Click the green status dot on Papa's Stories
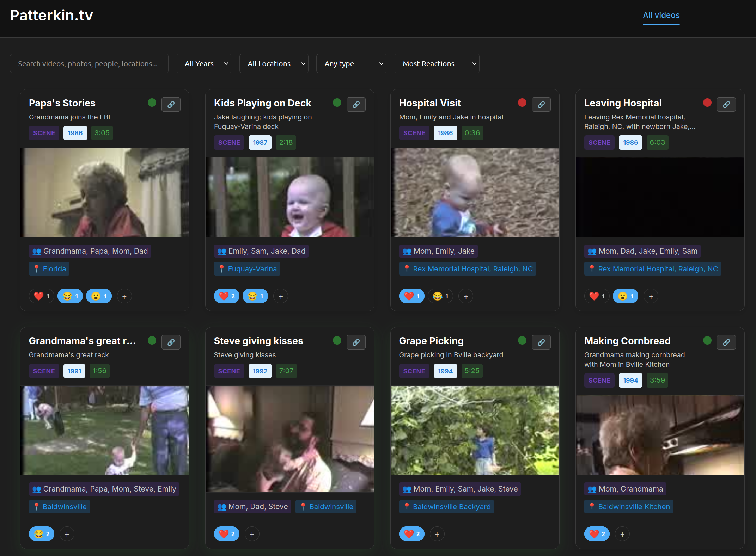756x556 pixels. coord(152,103)
